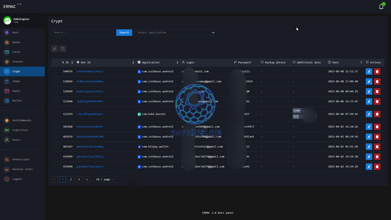The height and width of the screenshot is (220, 391).
Task: Tick checkbox for row 540936
Action: 56,71
